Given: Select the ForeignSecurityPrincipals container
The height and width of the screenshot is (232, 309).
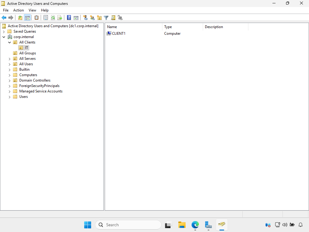Looking at the screenshot, I should pyautogui.click(x=39, y=86).
